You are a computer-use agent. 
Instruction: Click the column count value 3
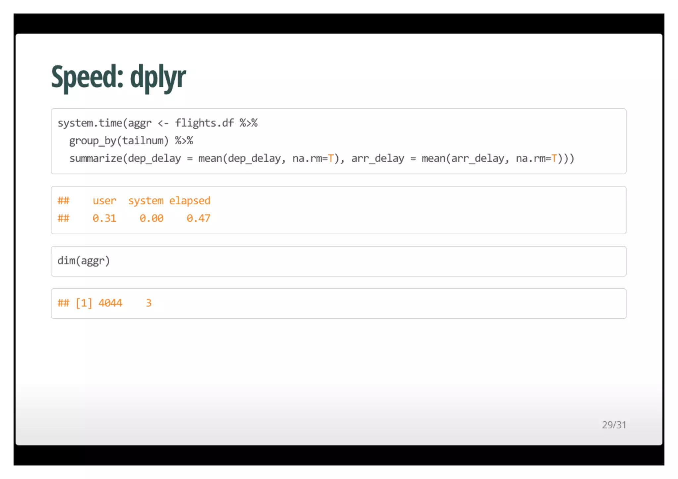[x=149, y=303]
